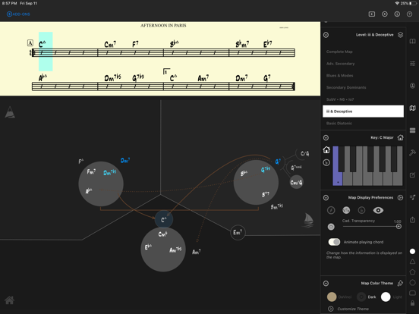Tap the layers icon beside Level title
This screenshot has width=419, height=314.
pyautogui.click(x=400, y=35)
